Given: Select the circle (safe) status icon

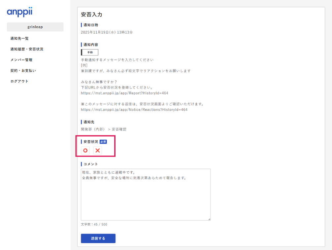Looking at the screenshot, I should tap(85, 151).
